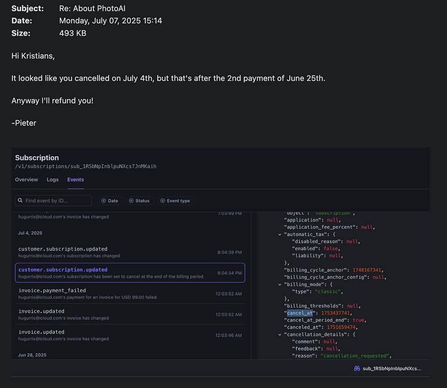Click the binoculars icon beside subscription ID

(357, 368)
